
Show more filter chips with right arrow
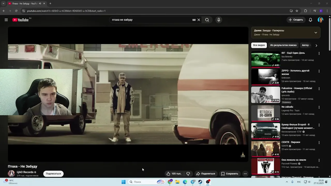(316, 45)
